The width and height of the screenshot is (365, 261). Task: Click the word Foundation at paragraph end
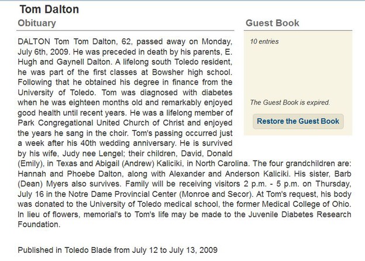[39, 225]
